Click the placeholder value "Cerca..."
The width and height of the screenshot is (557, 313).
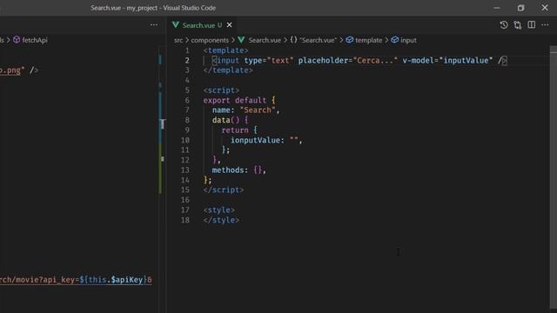pyautogui.click(x=375, y=60)
